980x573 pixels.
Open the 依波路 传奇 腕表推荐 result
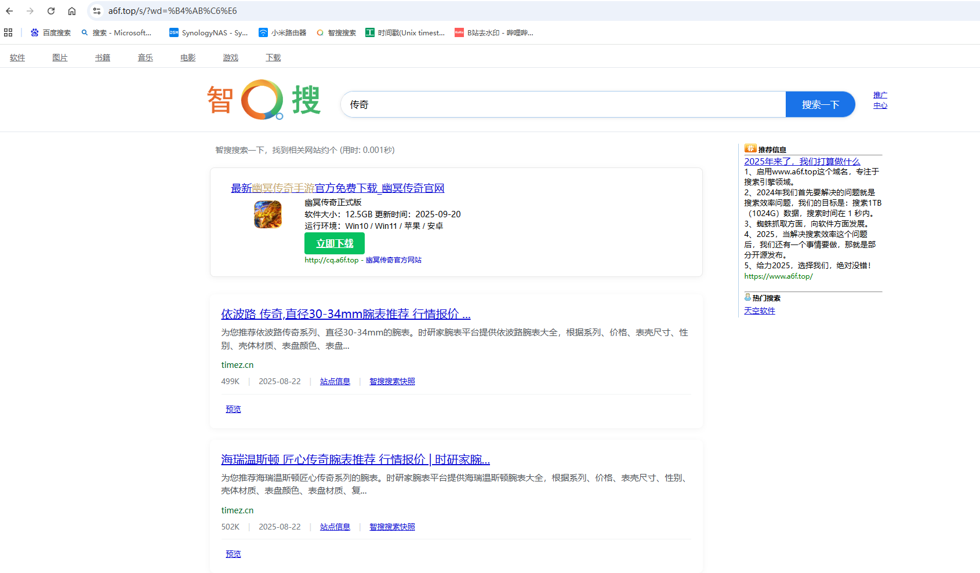click(x=346, y=314)
